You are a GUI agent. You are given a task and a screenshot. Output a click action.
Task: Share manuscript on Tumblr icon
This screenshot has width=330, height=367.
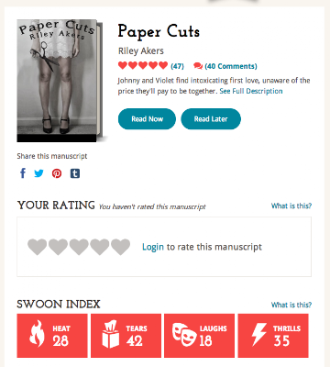point(75,173)
